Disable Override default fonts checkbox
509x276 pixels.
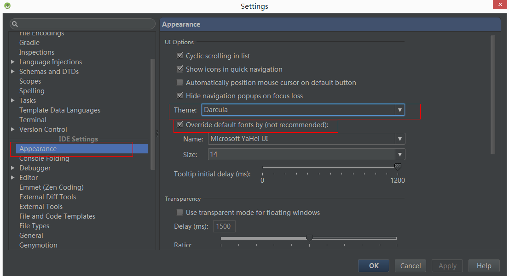tap(180, 125)
